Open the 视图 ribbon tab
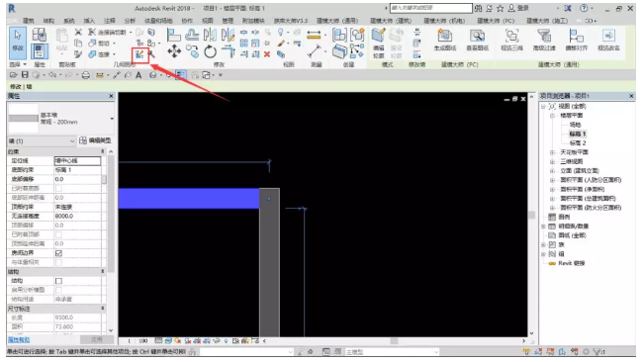The width and height of the screenshot is (644, 362). pos(208,21)
